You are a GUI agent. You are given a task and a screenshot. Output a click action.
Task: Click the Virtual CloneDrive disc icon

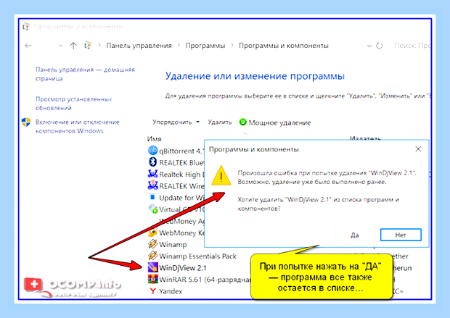[153, 209]
